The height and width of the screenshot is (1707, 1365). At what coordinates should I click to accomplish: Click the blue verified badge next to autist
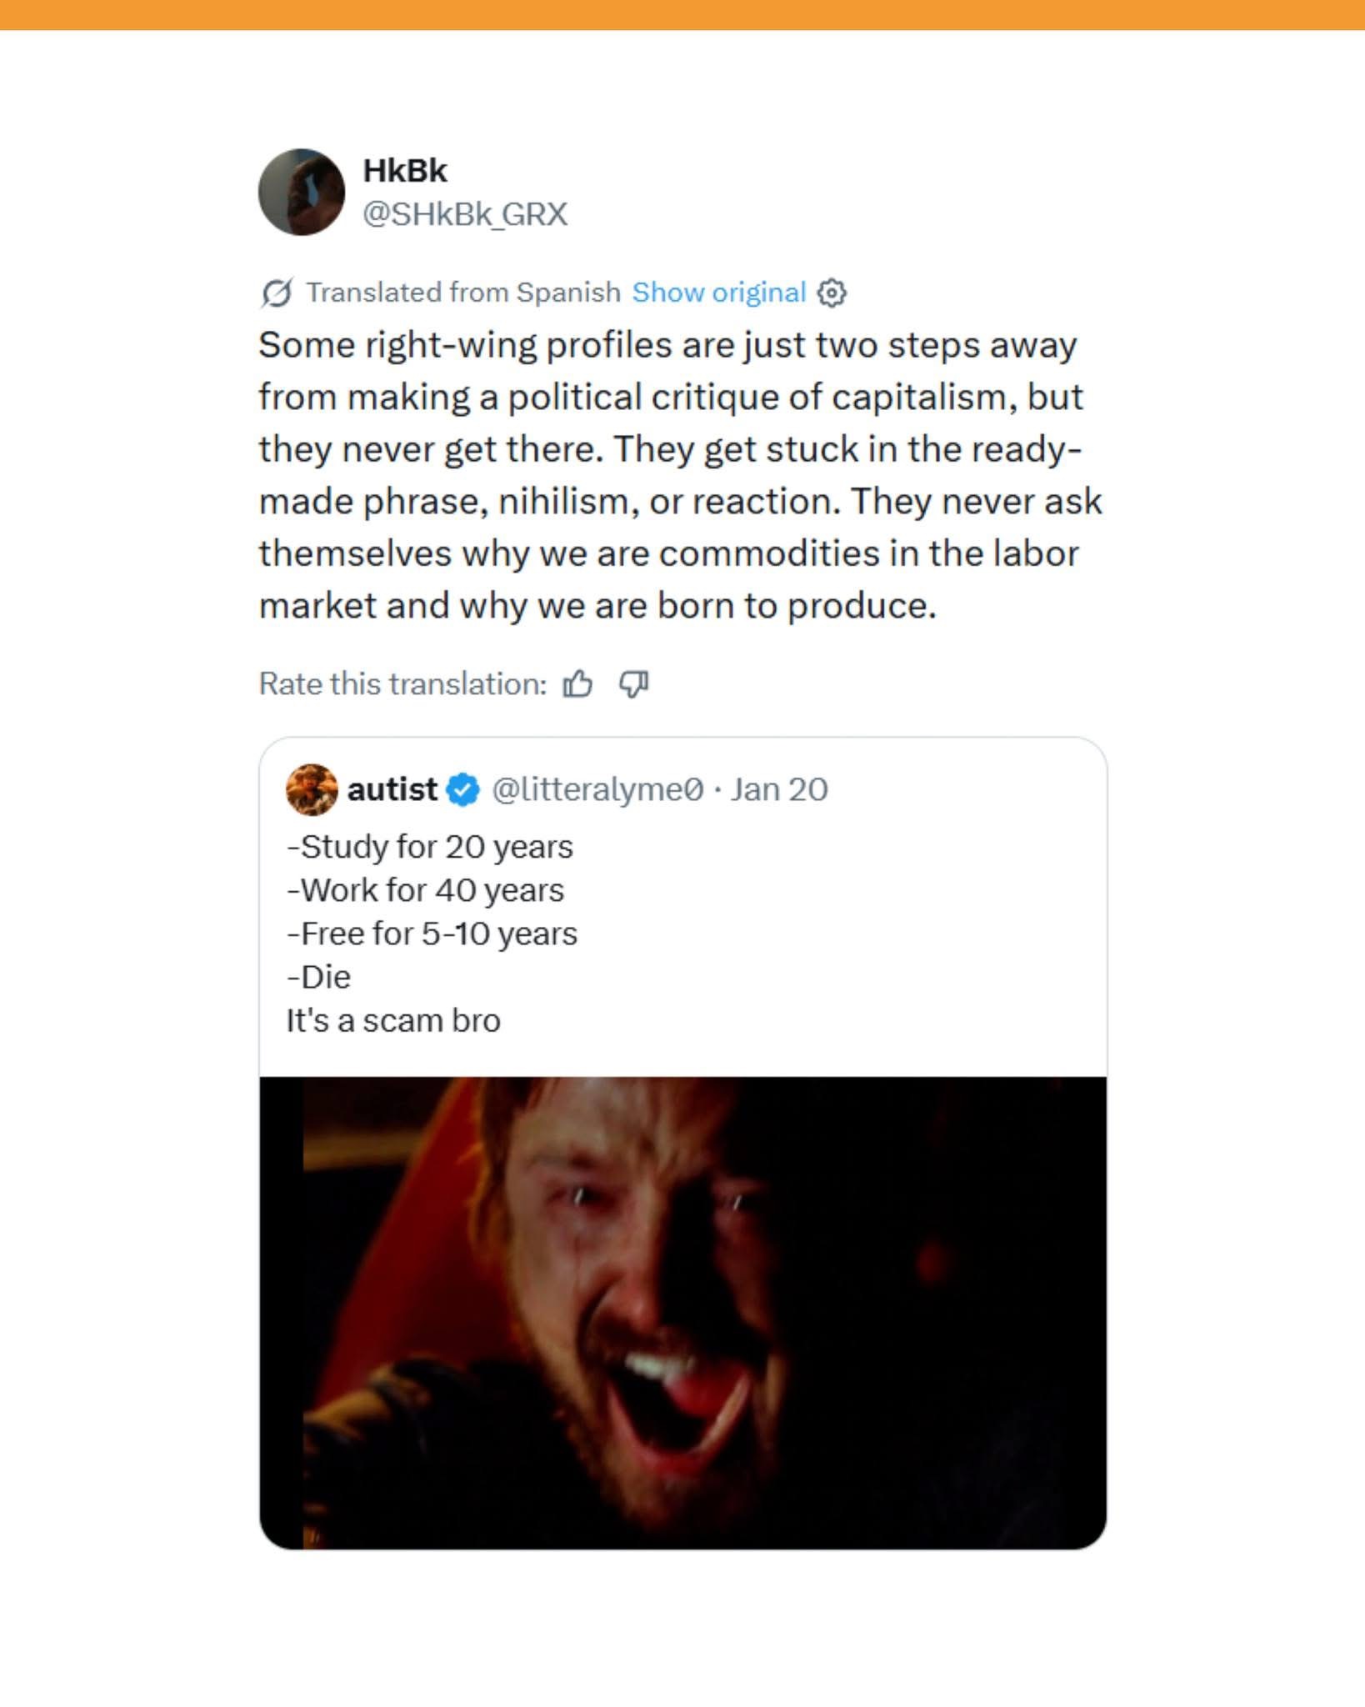[463, 789]
